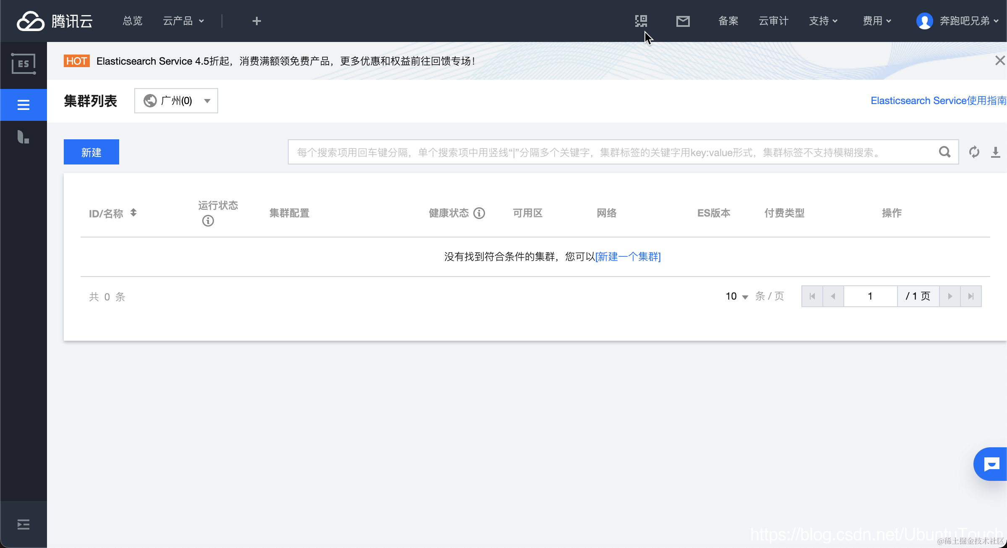The image size is (1007, 548).
Task: Open the Guangzhou region dropdown
Action: tap(176, 101)
